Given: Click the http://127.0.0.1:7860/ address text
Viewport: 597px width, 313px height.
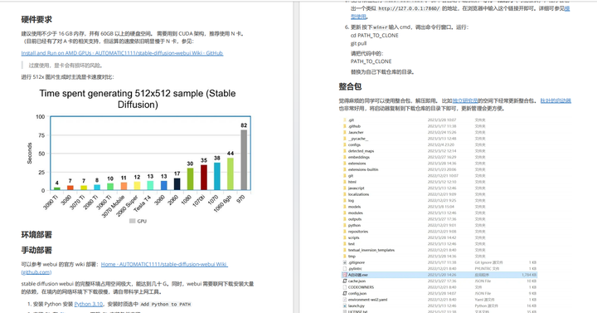Looking at the screenshot, I should [410, 8].
